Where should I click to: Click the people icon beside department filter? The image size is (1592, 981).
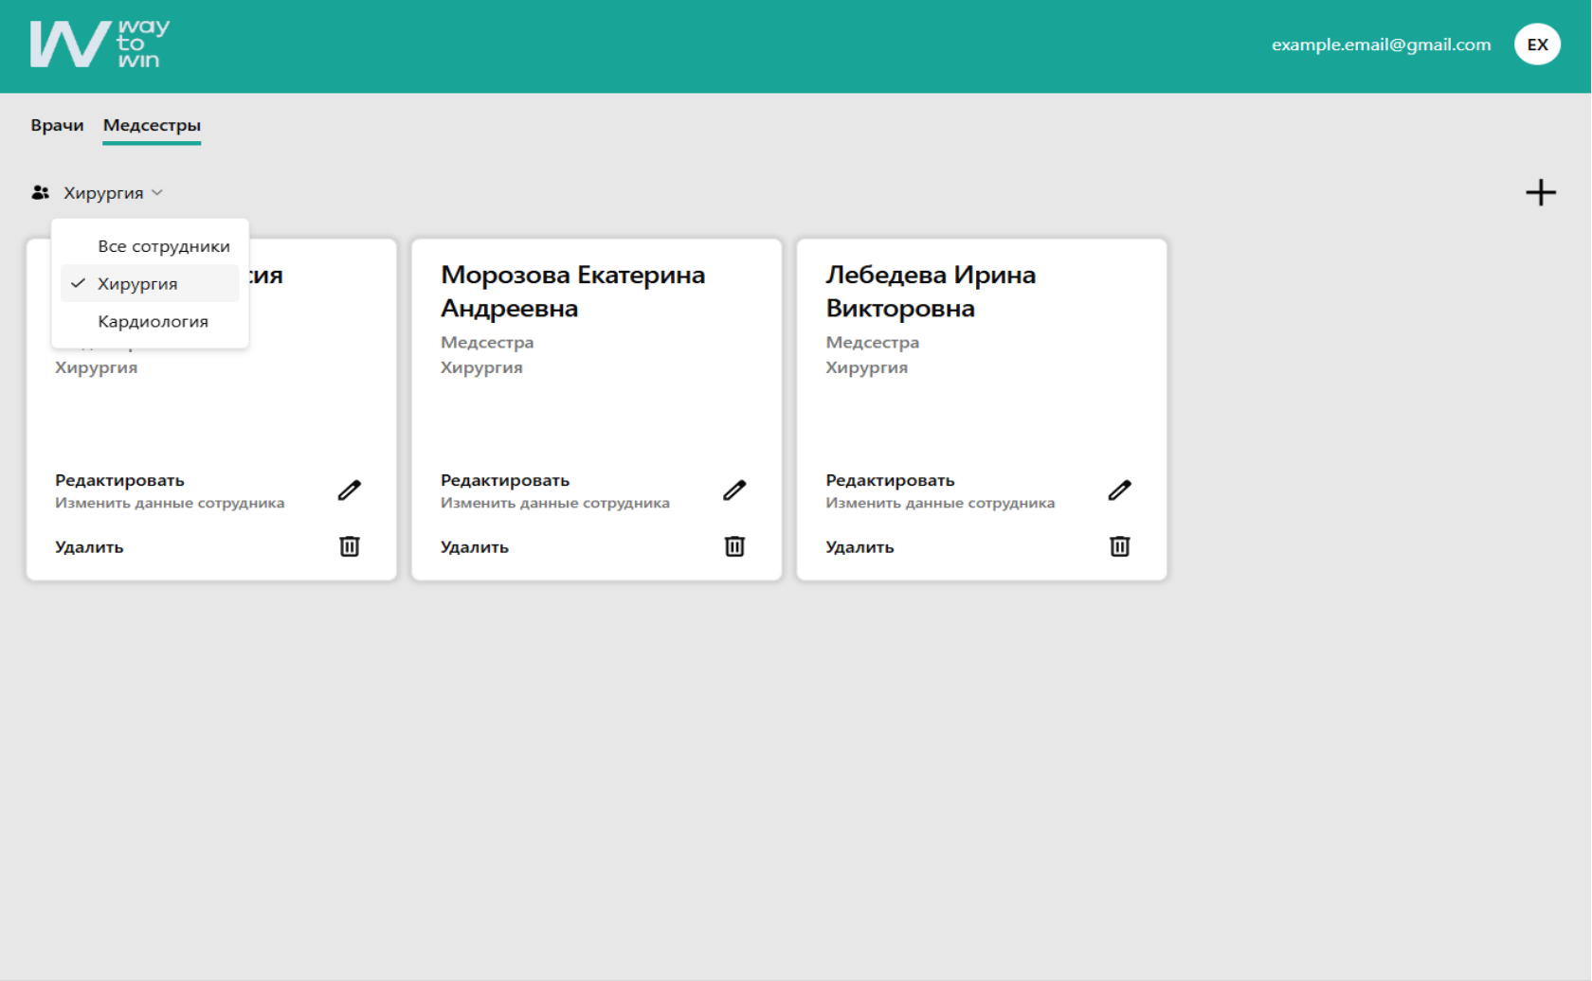click(x=40, y=193)
